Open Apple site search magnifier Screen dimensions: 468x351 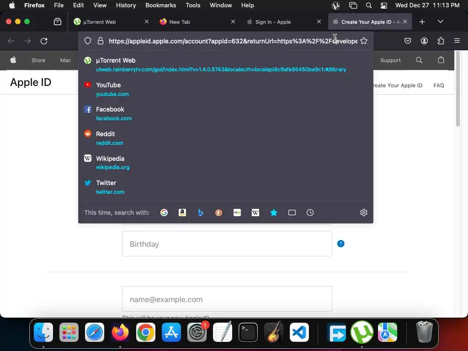(x=419, y=60)
